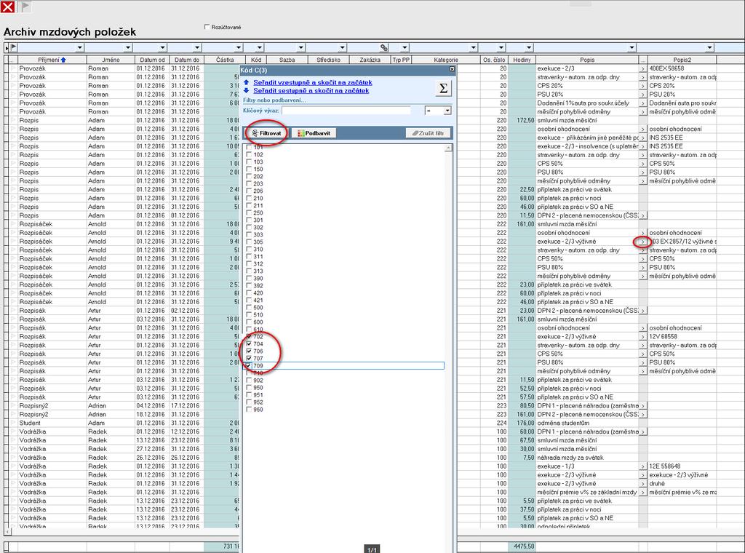
Task: Click the Klíčový výraz input field
Action: 346,110
